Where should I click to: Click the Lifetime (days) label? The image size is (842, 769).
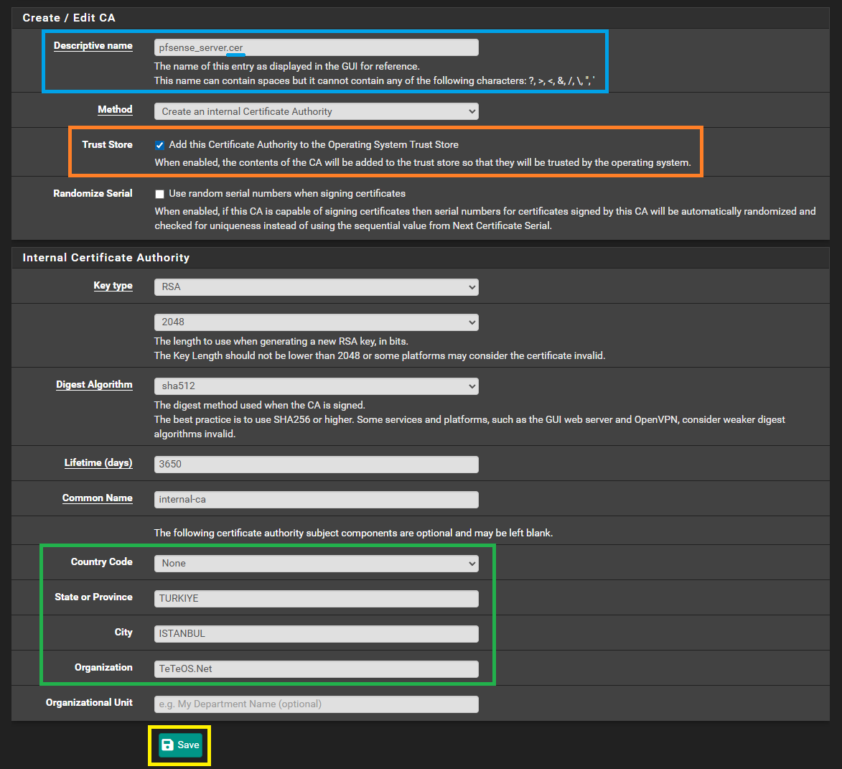click(x=98, y=463)
